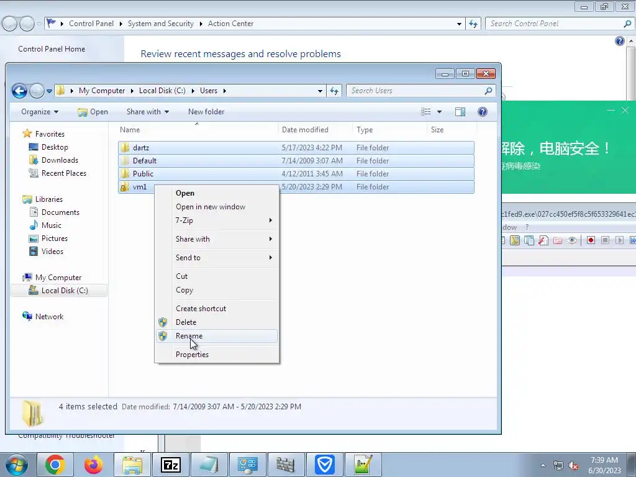Open 7-Zip from the taskbar
Image resolution: width=636 pixels, height=477 pixels.
(x=171, y=465)
